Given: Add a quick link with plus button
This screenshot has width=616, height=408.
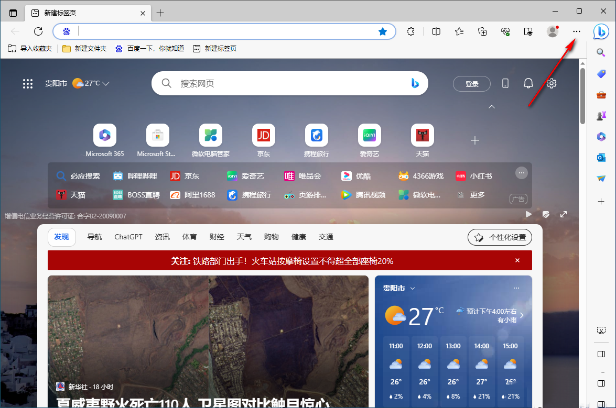Looking at the screenshot, I should pos(475,140).
